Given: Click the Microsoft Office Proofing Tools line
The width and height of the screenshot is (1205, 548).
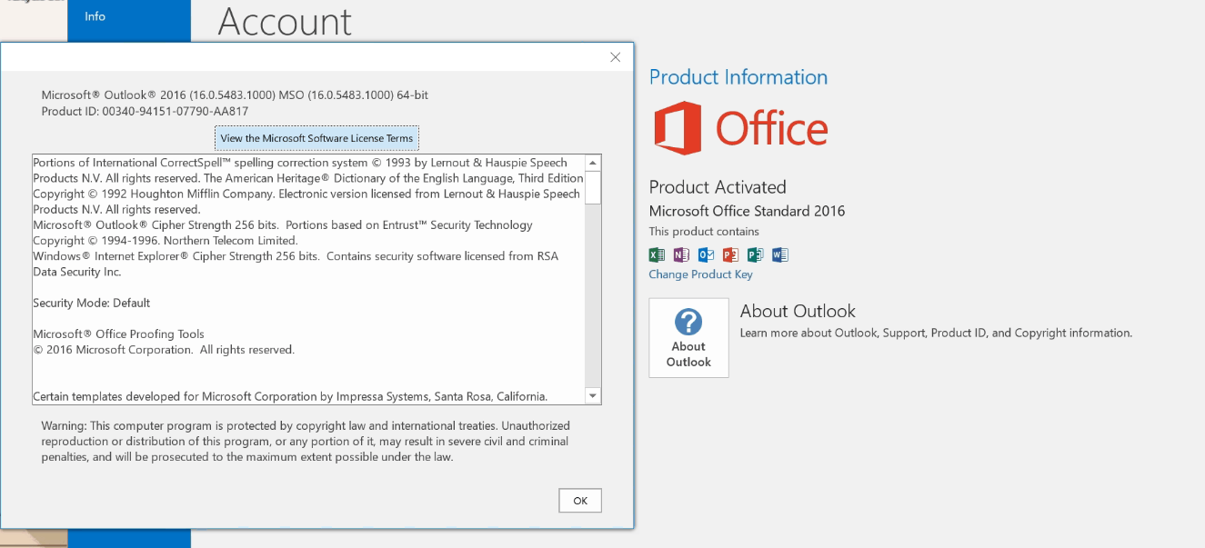Looking at the screenshot, I should 119,334.
